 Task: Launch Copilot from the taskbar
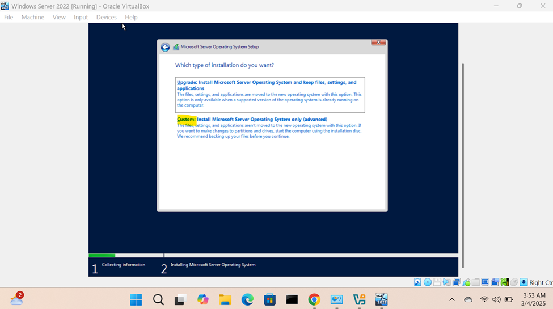coord(203,300)
